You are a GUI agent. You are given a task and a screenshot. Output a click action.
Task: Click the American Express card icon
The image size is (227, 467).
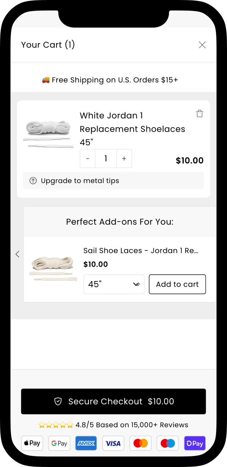click(x=86, y=443)
